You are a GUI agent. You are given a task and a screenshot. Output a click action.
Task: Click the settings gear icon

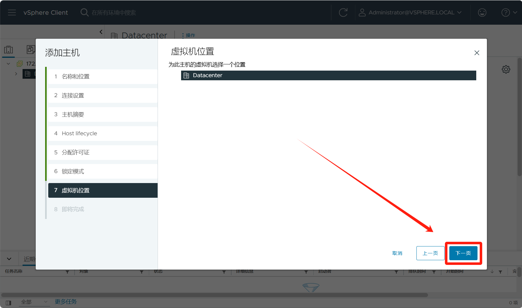[506, 69]
